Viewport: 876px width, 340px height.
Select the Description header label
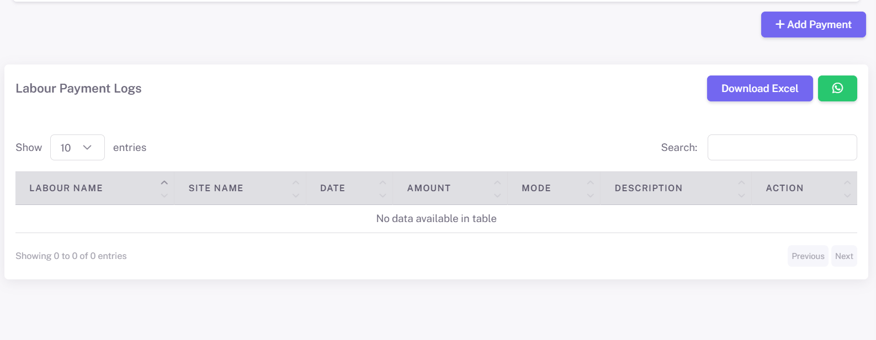click(x=648, y=188)
